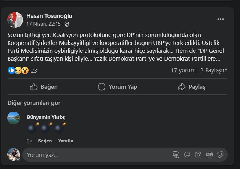The image size is (240, 169).
Task: View the 2 Paylaşım shares list
Action: click(x=214, y=70)
